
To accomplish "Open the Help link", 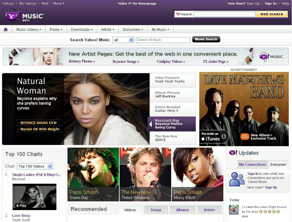I will pos(285,3).
